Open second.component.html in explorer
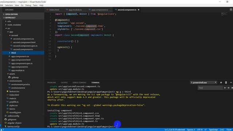The width and height of the screenshot is (233, 131). click(x=24, y=42)
